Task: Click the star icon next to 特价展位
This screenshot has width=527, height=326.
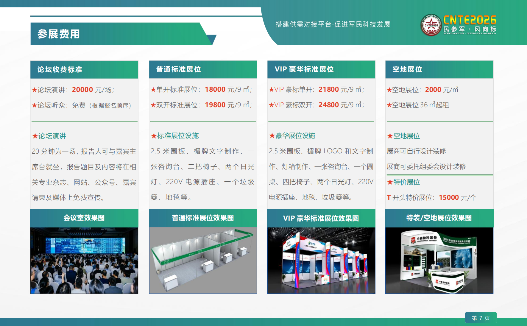Action: [389, 182]
